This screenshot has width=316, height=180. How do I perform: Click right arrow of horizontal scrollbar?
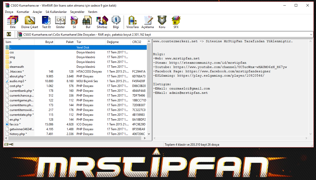point(145,138)
